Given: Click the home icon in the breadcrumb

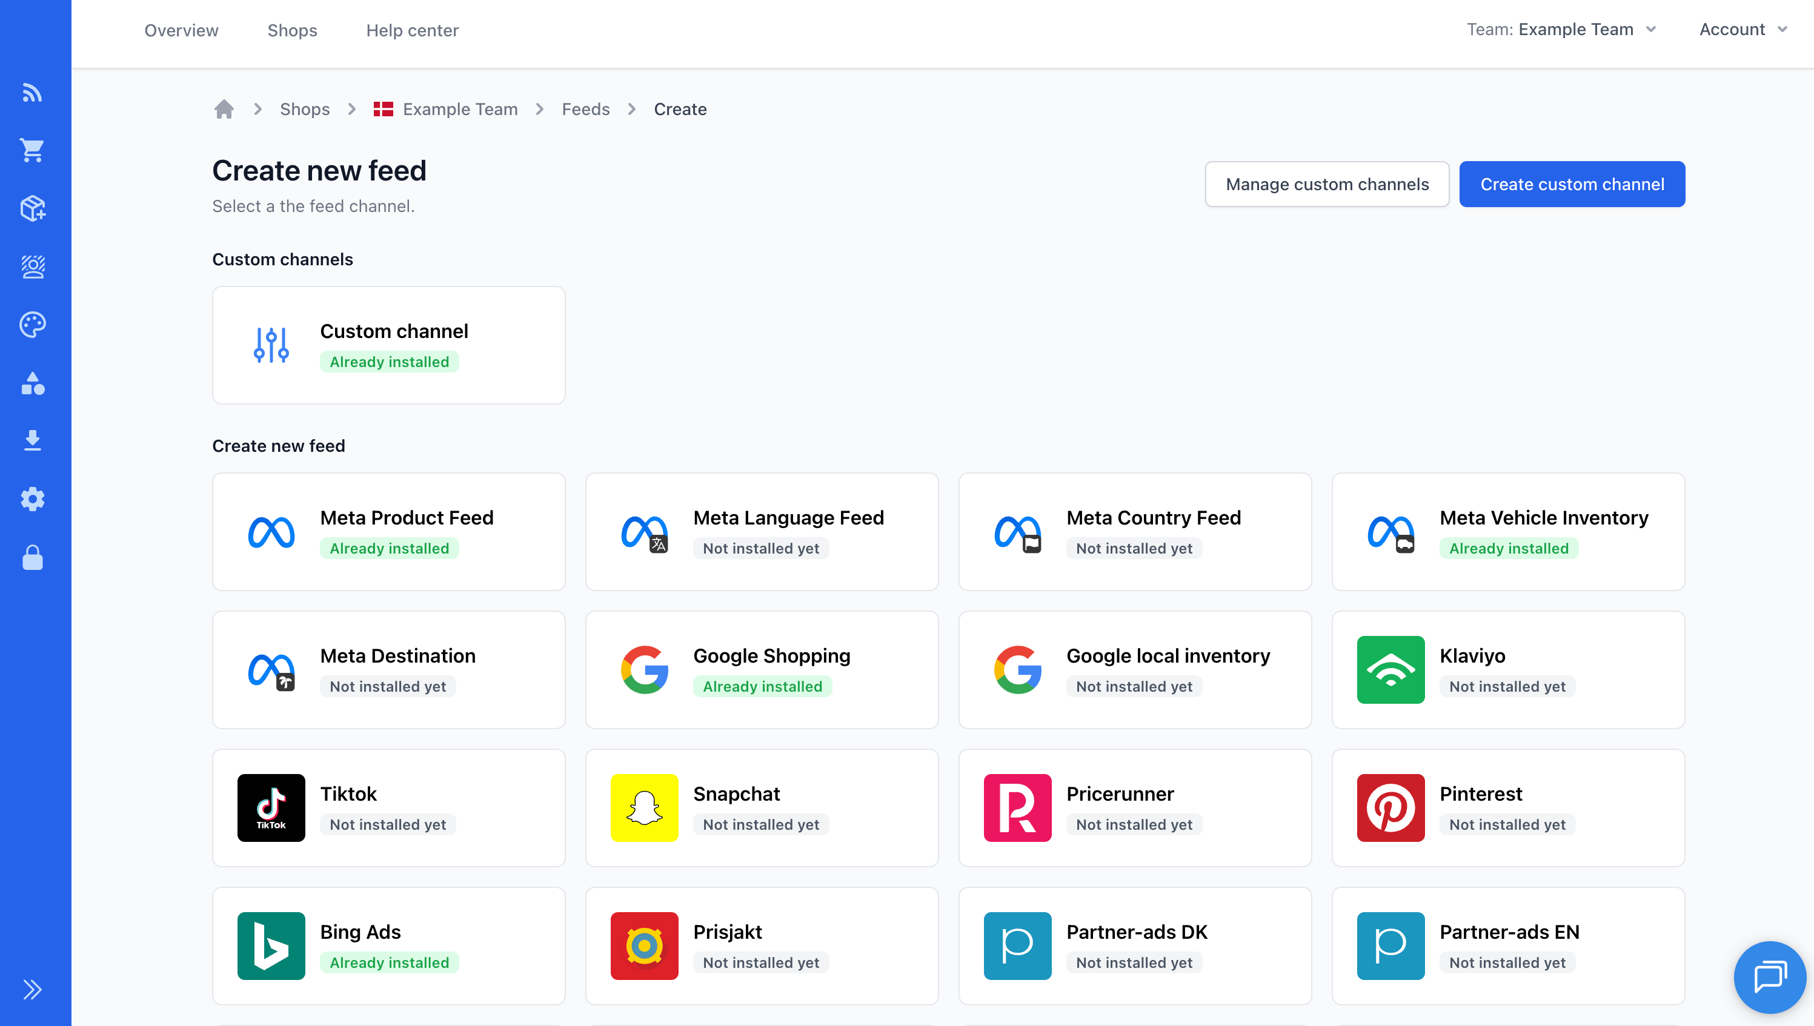Looking at the screenshot, I should pos(224,108).
